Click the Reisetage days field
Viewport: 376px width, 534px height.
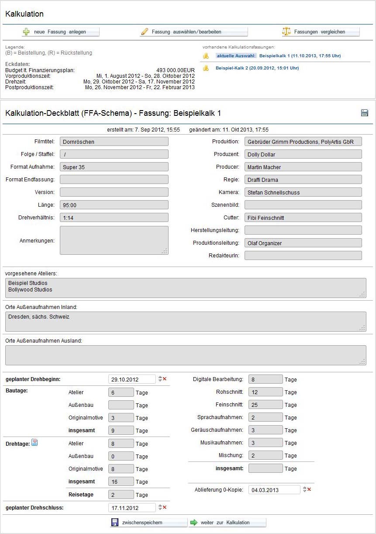coord(121,495)
